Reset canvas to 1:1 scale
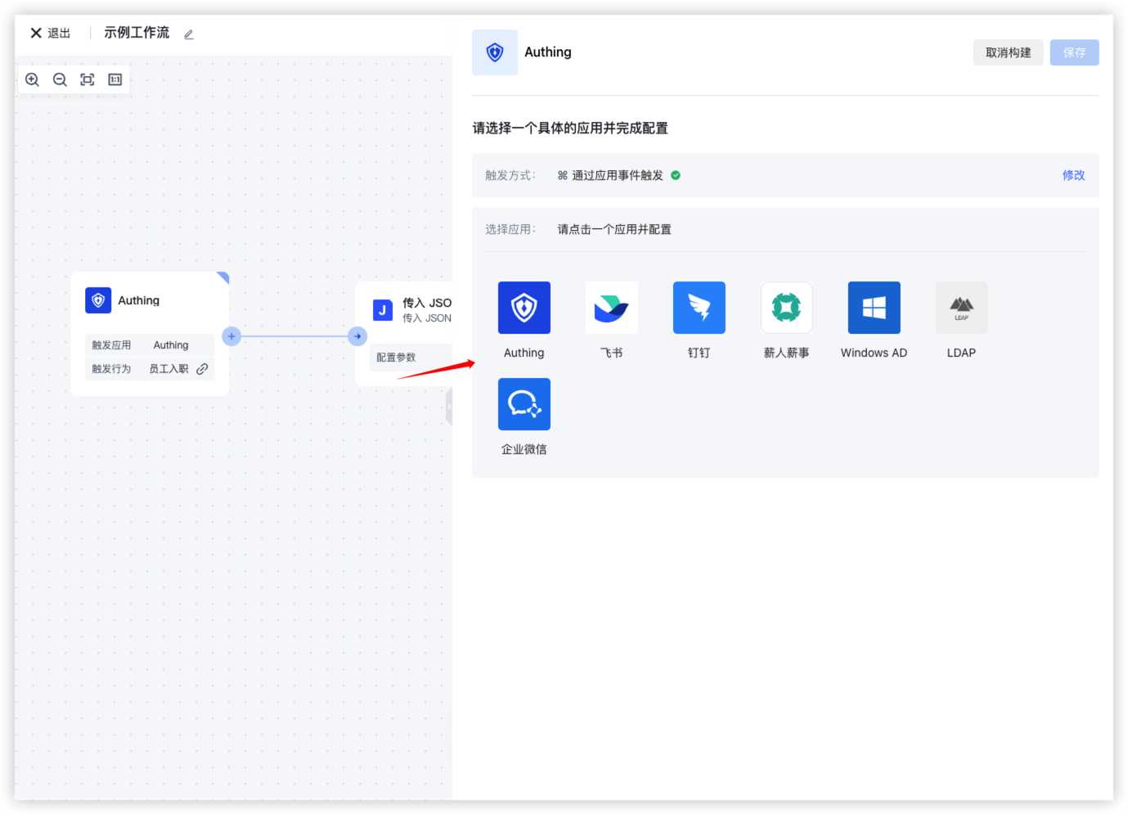Screen dimensions: 1128x815 (115, 79)
